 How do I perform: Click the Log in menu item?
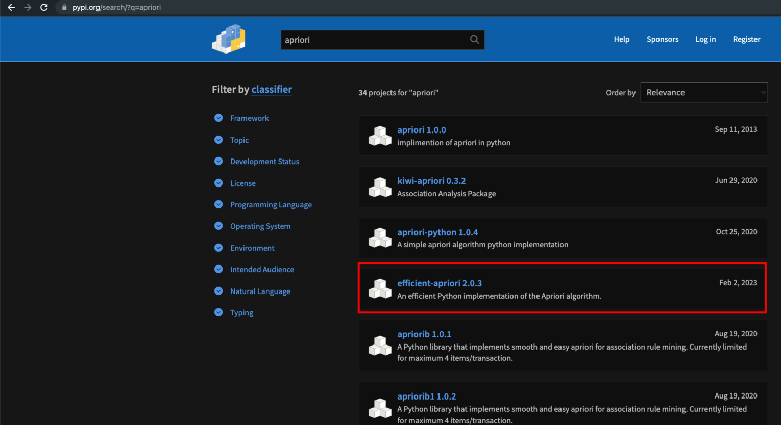pyautogui.click(x=705, y=39)
